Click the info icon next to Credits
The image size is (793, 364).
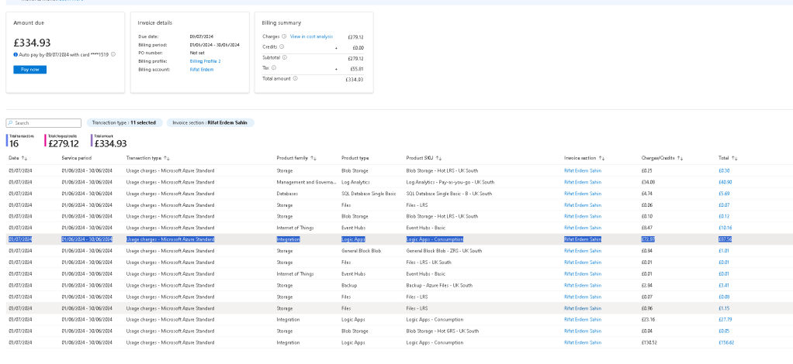point(282,46)
